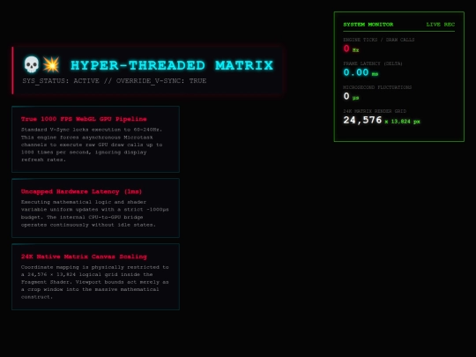Click the explosion emoji beside the skull
476x357 pixels.
[x=51, y=64]
